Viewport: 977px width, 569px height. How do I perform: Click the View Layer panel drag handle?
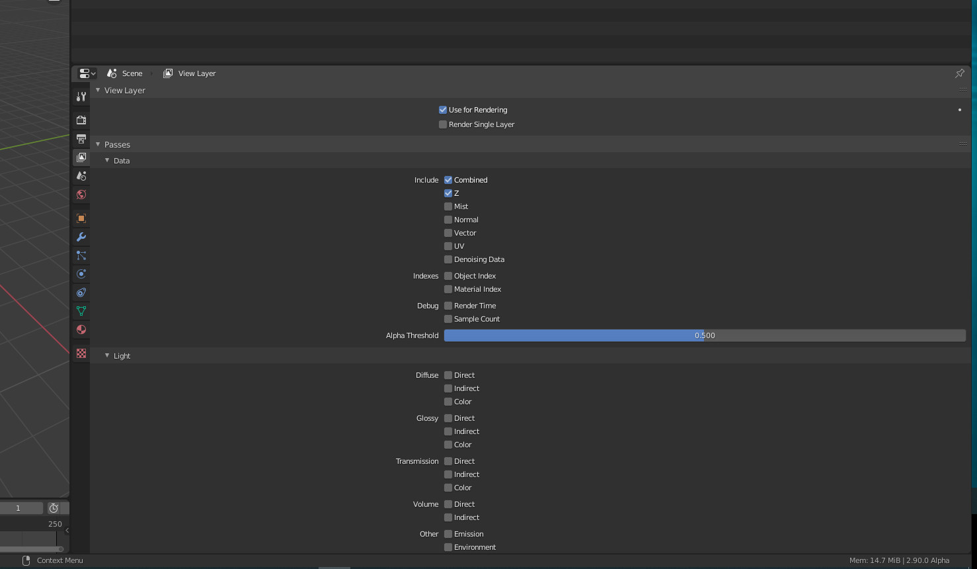point(962,90)
